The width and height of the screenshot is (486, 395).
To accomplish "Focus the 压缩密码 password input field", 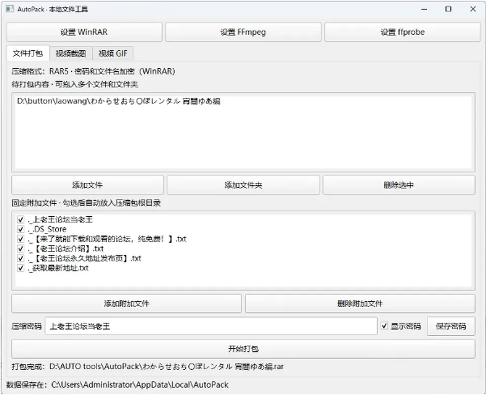I will pyautogui.click(x=211, y=326).
